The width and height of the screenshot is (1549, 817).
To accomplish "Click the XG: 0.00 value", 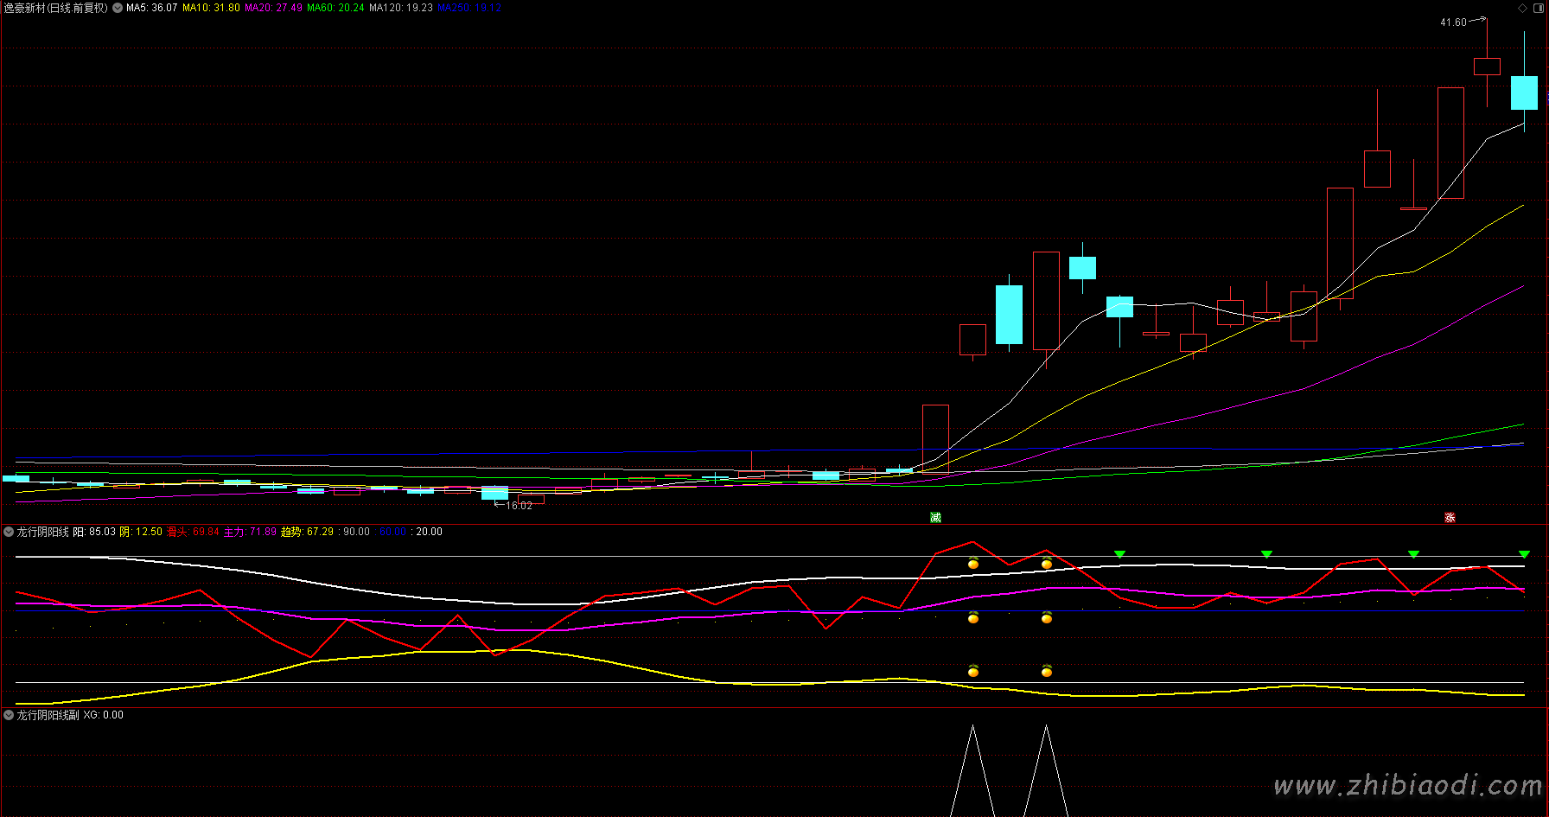I will (103, 715).
